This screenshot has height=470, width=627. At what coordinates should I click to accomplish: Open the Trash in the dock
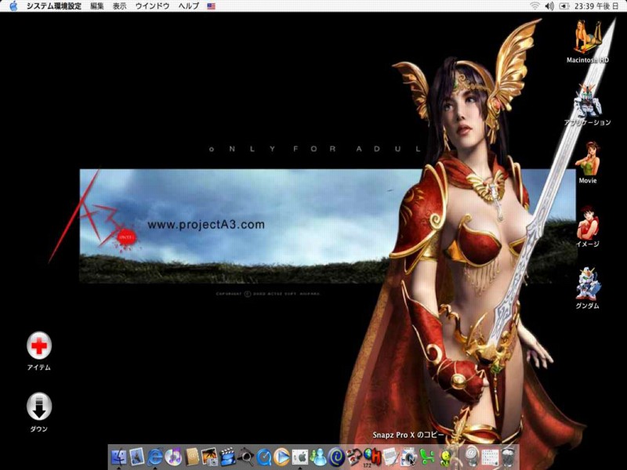pos(509,457)
